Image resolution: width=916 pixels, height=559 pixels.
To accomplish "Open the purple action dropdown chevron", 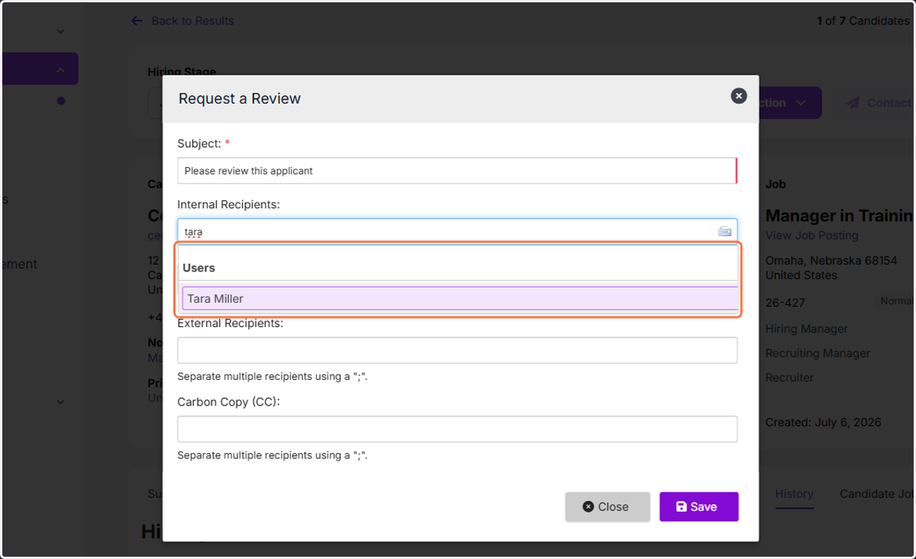I will click(800, 103).
